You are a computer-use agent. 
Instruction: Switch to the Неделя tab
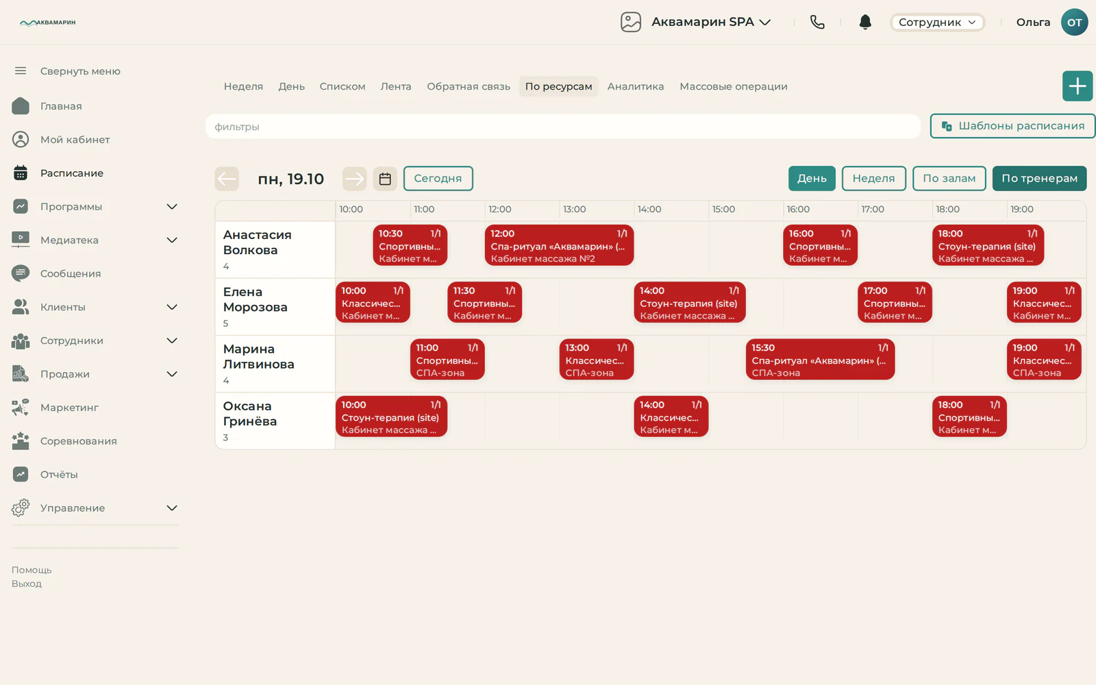(x=243, y=86)
